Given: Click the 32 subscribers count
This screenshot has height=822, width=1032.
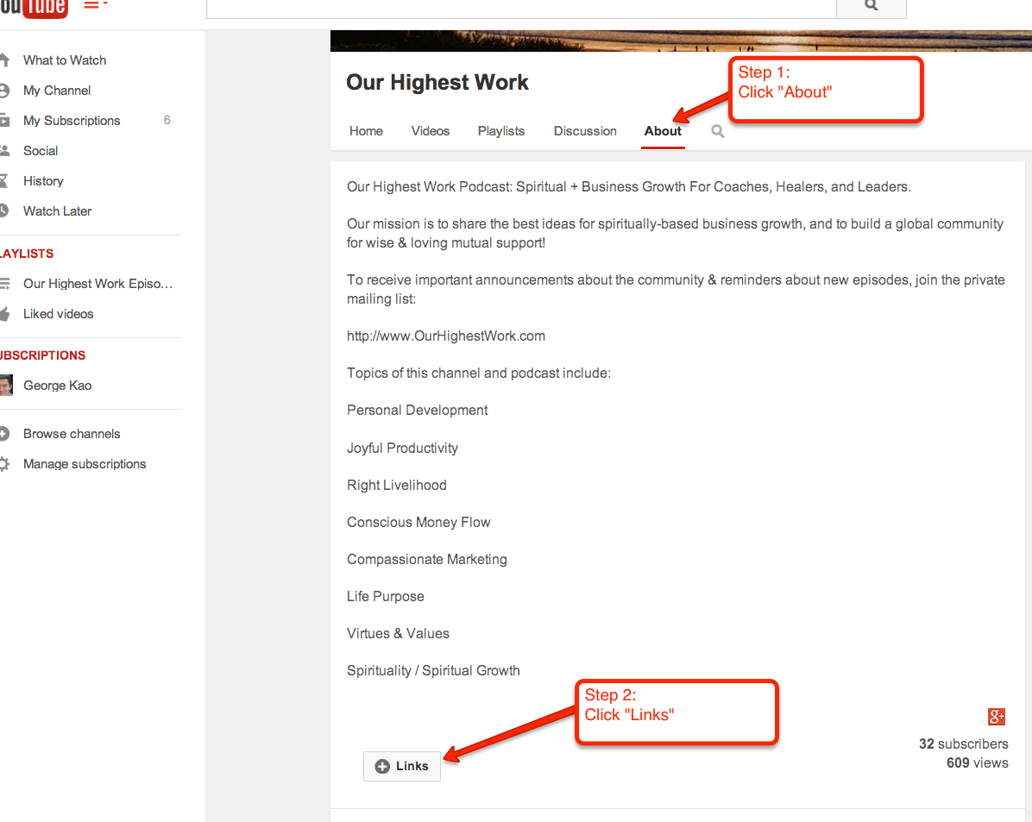Looking at the screenshot, I should pyautogui.click(x=964, y=744).
